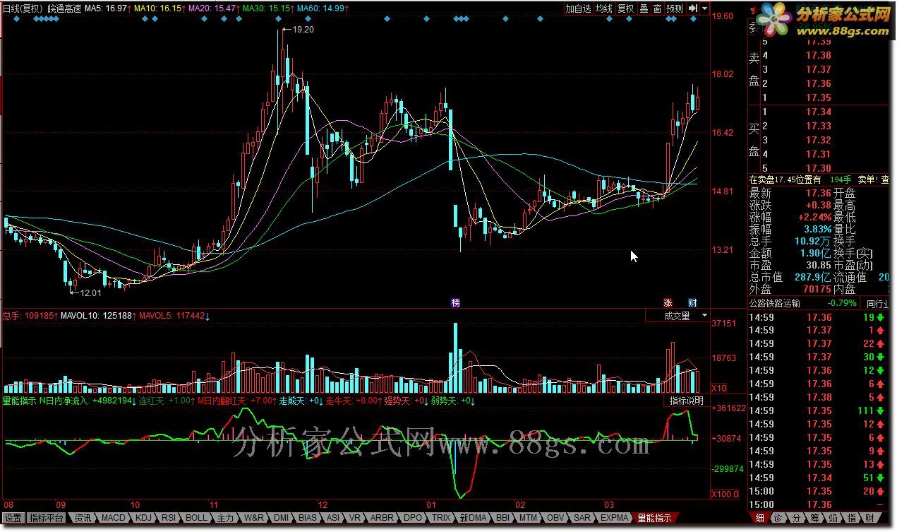The width and height of the screenshot is (897, 532).
Task: Toggle the 叠 overlay chart button
Action: click(644, 8)
